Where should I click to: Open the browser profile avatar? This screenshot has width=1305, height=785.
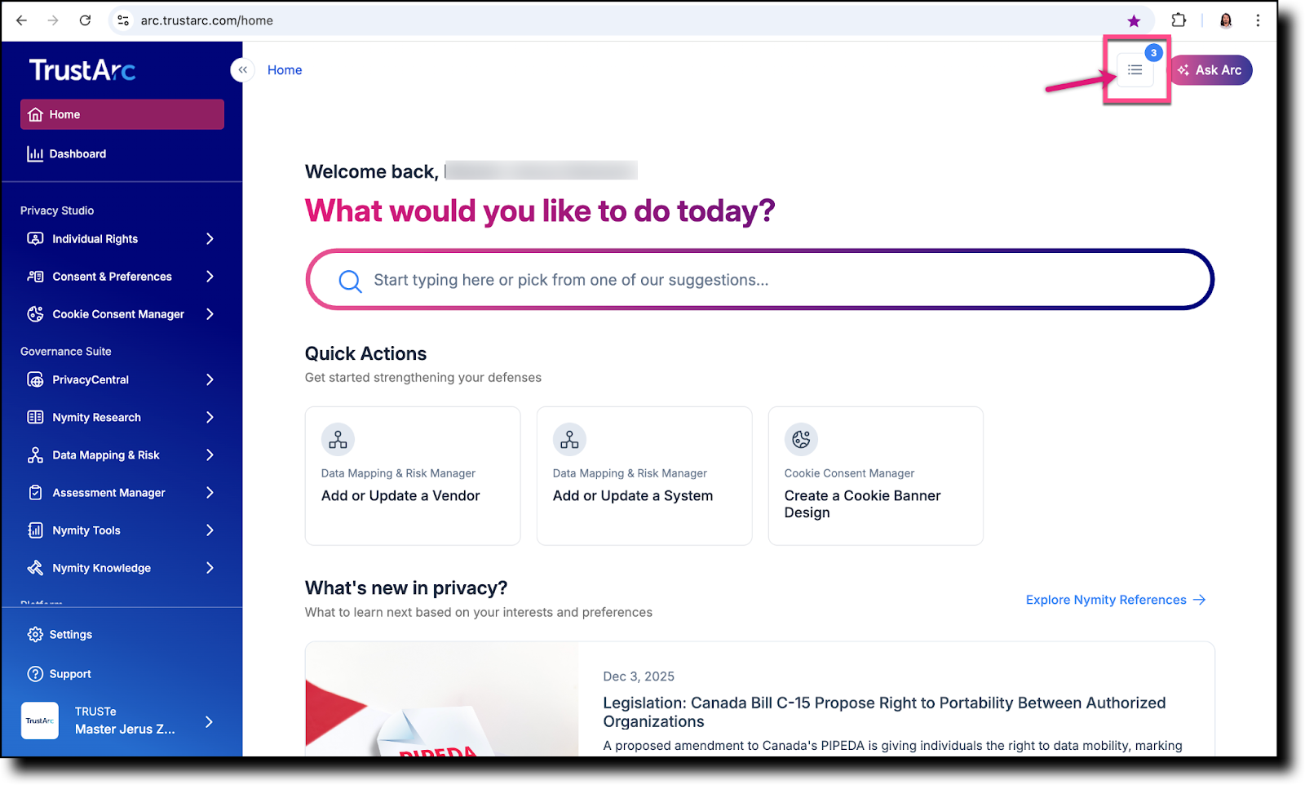click(x=1226, y=20)
